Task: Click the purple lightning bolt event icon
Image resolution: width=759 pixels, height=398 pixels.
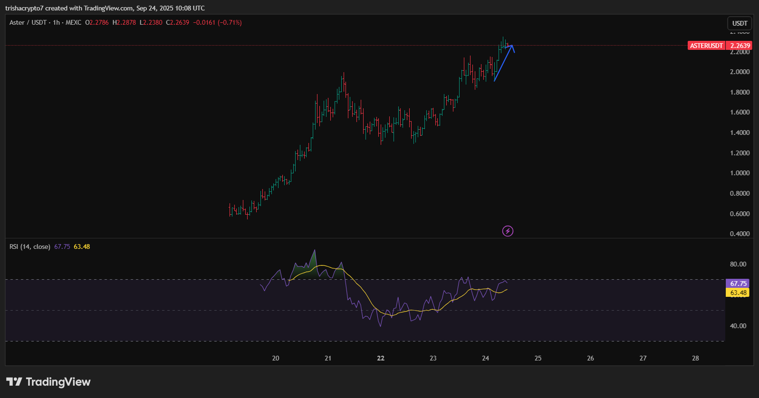Action: click(508, 231)
